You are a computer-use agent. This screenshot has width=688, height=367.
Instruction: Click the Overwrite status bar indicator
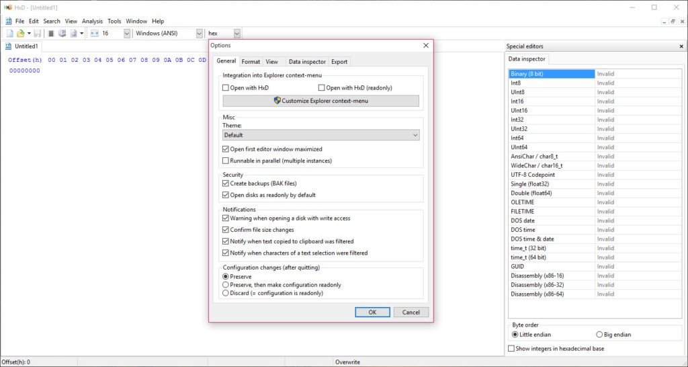[x=347, y=362]
